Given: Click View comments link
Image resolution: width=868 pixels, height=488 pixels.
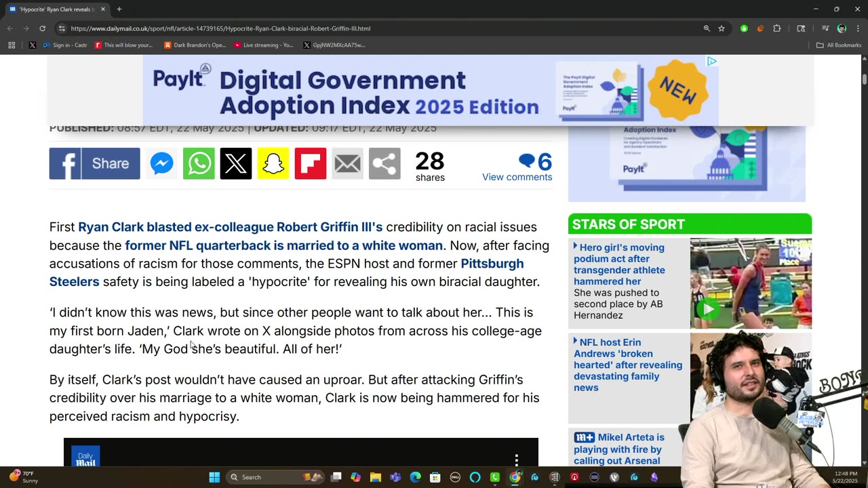Looking at the screenshot, I should [x=517, y=177].
